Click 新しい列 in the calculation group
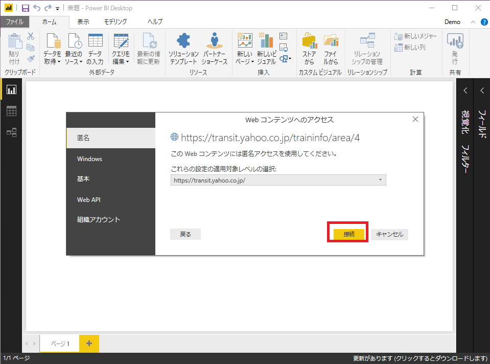This screenshot has height=364, width=490. tap(410, 47)
